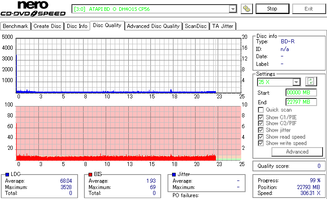
Task: Click the Progress value 99 %
Action: (315, 180)
